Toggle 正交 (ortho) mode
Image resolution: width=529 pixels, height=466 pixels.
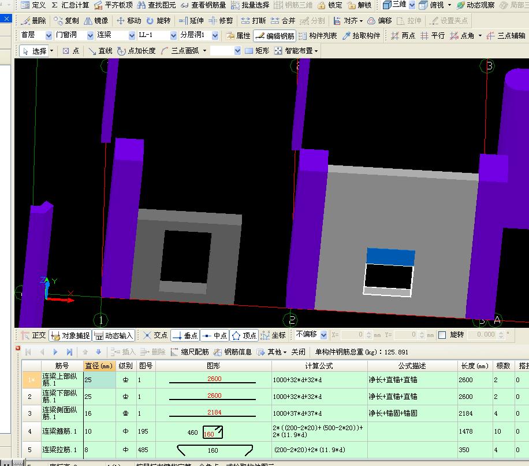click(x=33, y=335)
